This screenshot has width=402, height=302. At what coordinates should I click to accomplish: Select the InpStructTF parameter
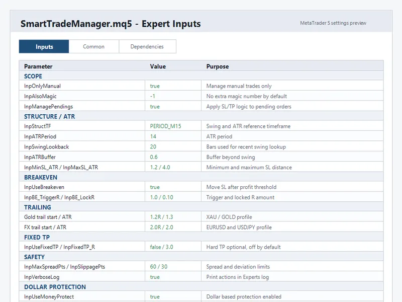[37, 126]
